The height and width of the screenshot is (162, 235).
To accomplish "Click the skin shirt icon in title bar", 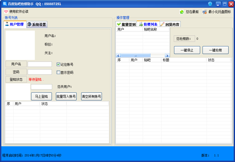I will tap(210, 4).
